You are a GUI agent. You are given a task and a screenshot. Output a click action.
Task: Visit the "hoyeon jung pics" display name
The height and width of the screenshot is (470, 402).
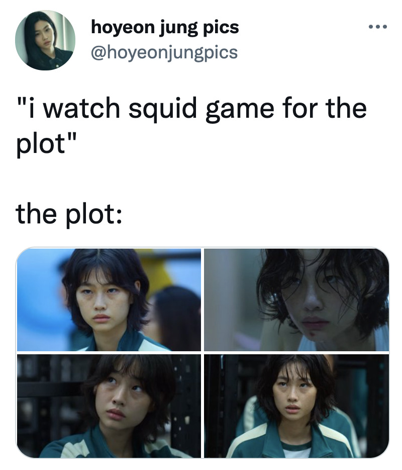(x=165, y=28)
